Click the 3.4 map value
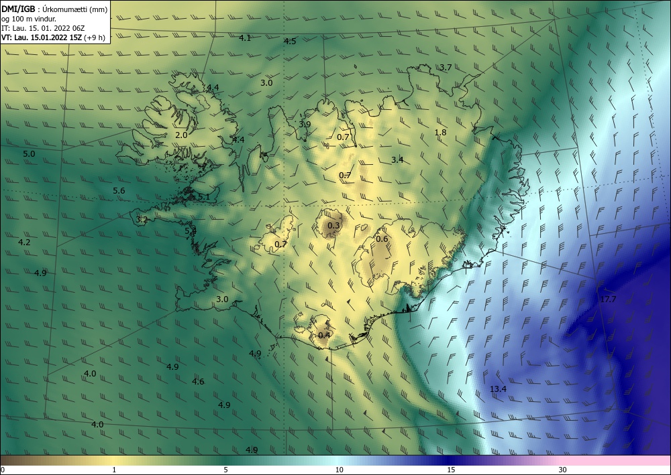671x475 pixels. 397,159
